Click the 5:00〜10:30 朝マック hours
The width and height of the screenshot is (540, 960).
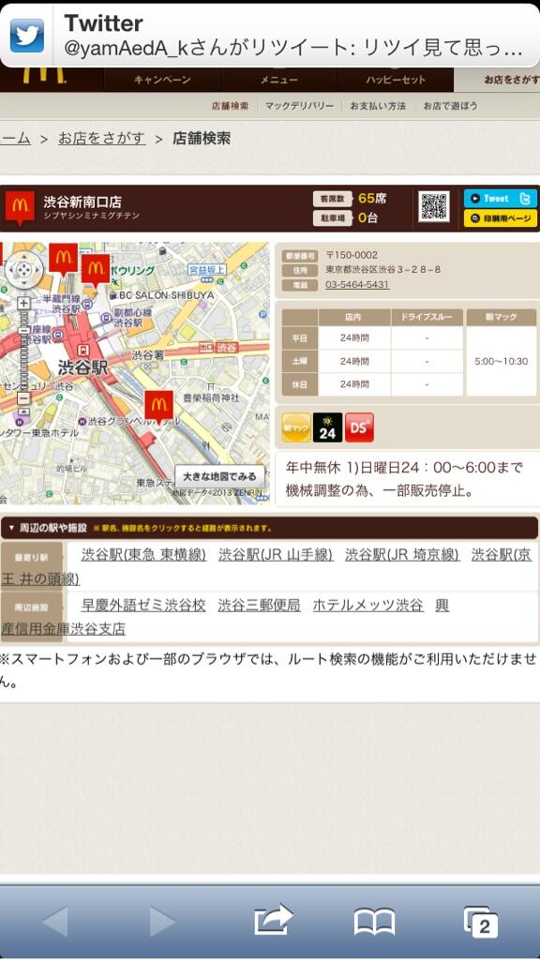click(501, 361)
